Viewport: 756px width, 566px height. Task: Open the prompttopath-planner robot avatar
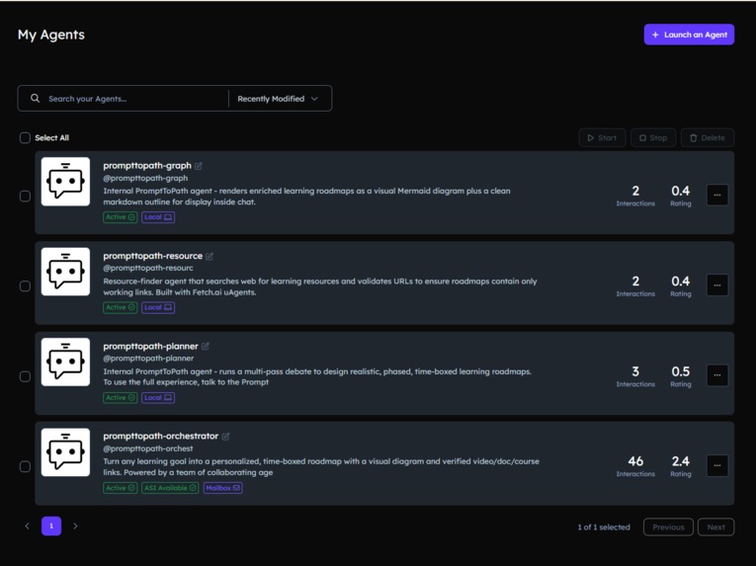[x=65, y=363]
